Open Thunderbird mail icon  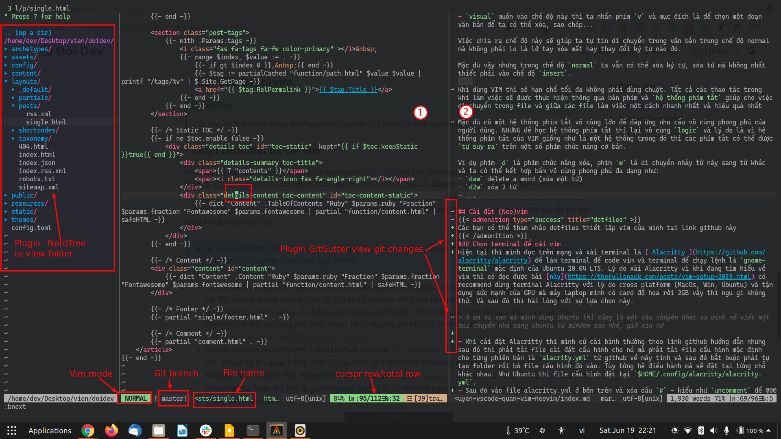coord(135,430)
